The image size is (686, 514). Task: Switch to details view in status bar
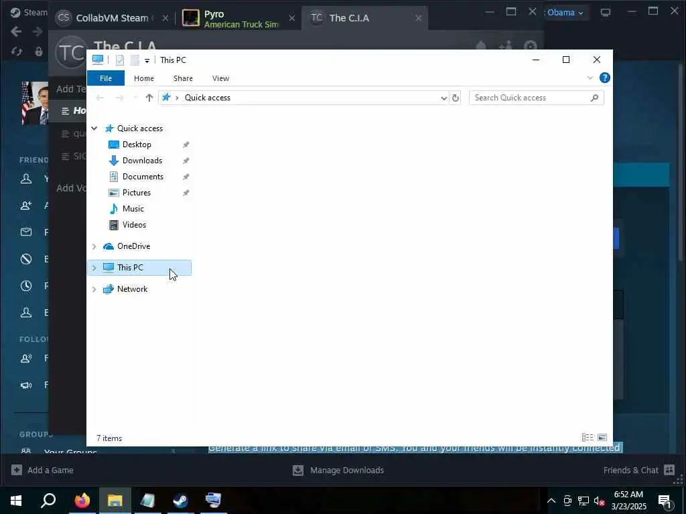[x=587, y=438]
